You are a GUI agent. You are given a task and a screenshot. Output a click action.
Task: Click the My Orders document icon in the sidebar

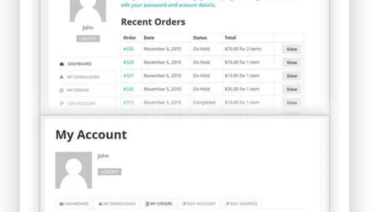pos(62,90)
